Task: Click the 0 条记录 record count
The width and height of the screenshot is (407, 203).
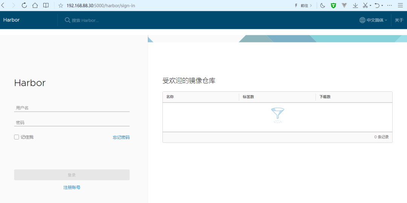Action: 381,137
